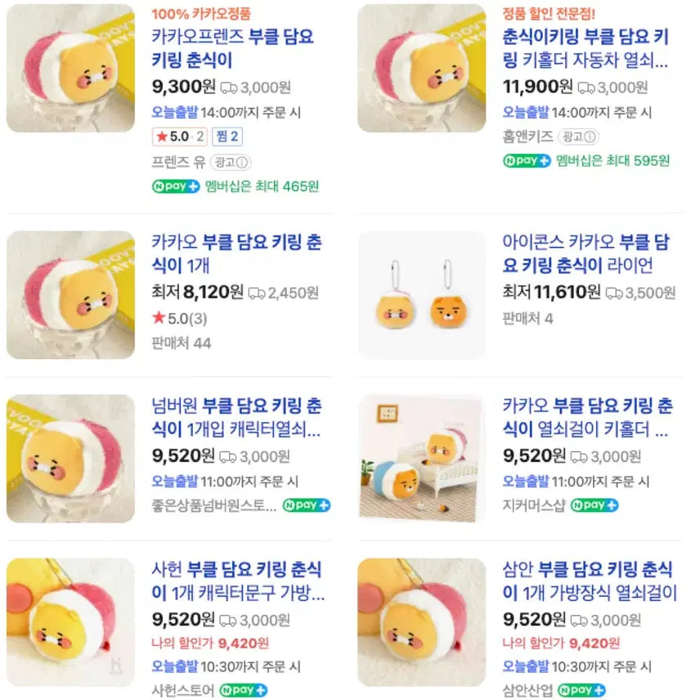This screenshot has width=700, height=700.
Task: Open 아이콘스 카카오 부클 담요 키링 listing
Action: coord(586,254)
